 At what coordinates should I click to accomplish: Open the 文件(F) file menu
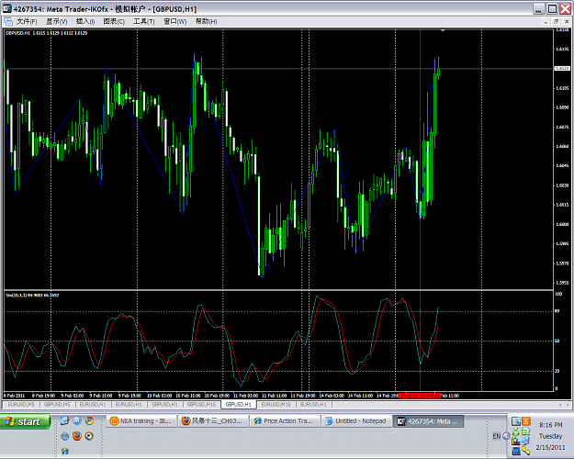pyautogui.click(x=27, y=22)
